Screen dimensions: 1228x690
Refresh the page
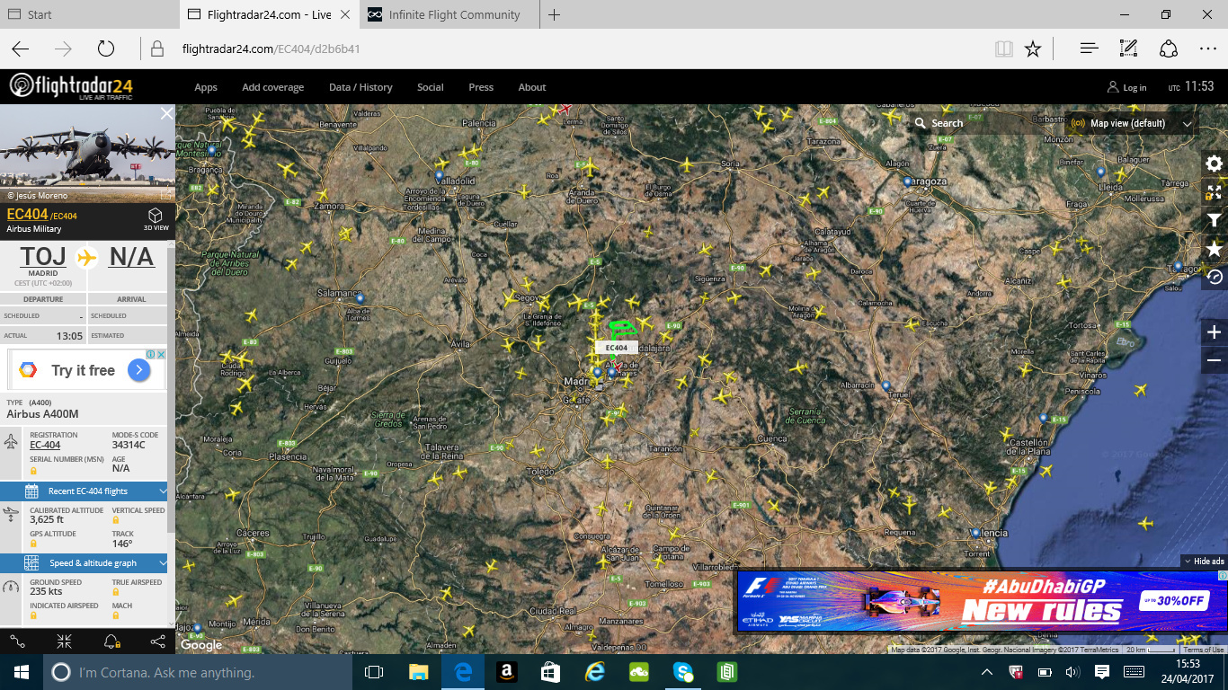click(x=106, y=49)
